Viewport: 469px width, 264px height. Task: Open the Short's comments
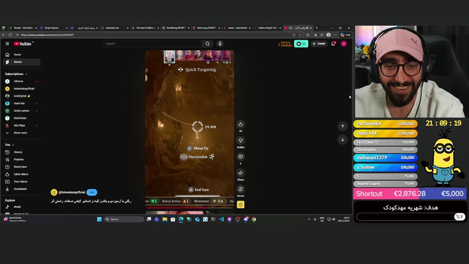click(240, 157)
